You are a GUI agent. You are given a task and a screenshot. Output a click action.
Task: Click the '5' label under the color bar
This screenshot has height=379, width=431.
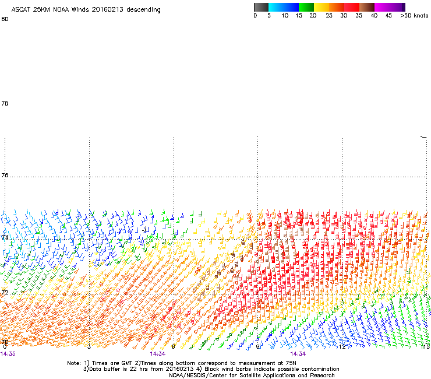269,16
